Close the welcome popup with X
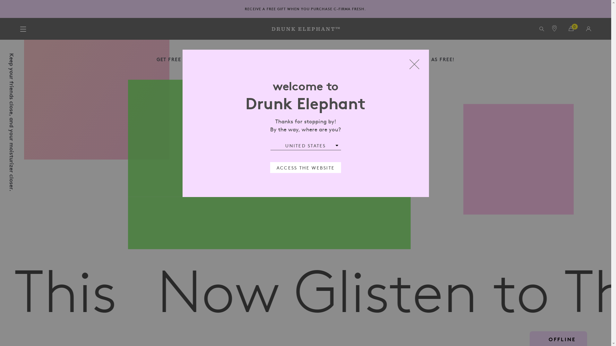This screenshot has width=616, height=346. pyautogui.click(x=414, y=64)
